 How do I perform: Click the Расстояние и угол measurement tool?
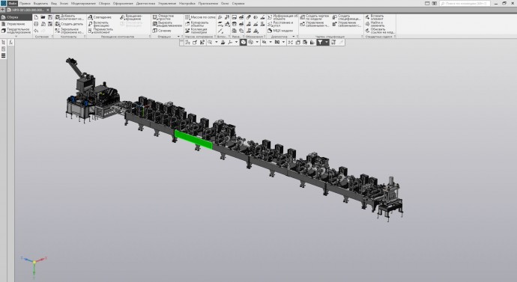[x=280, y=24]
